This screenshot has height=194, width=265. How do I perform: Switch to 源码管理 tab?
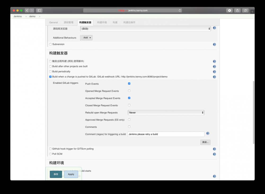coord(68,23)
